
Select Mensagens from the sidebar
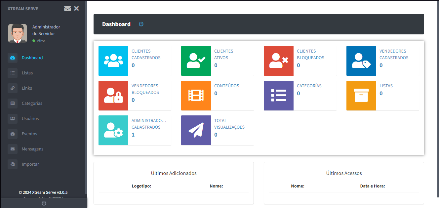click(32, 149)
